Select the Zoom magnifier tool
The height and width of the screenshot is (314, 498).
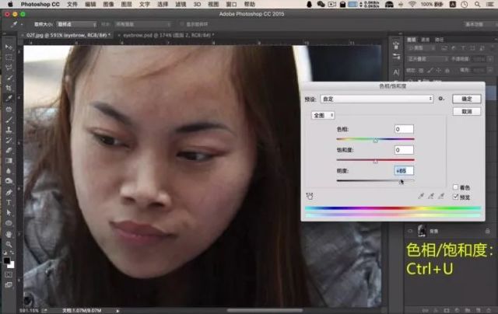tap(9, 242)
